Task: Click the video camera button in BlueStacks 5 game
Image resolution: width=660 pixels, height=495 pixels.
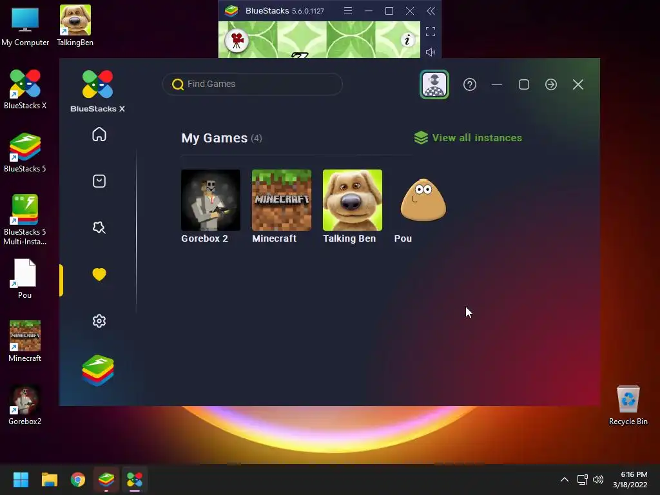Action: [237, 41]
